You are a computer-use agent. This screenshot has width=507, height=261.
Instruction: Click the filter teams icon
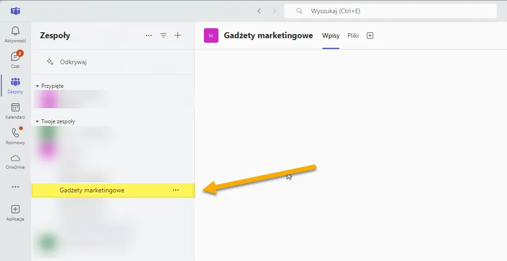(163, 35)
